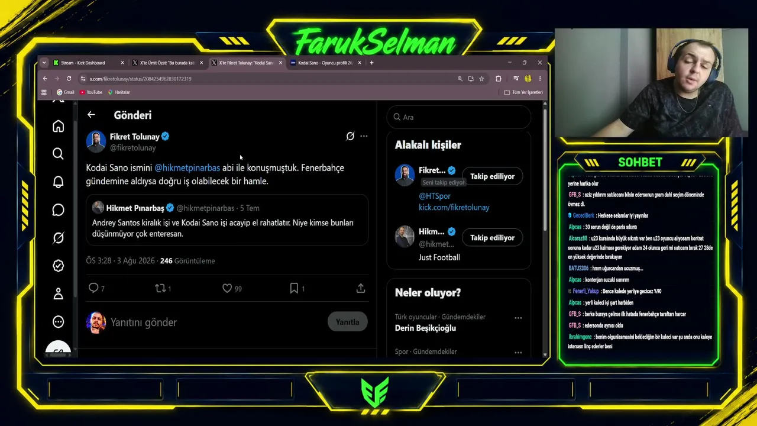Open Explore search icon in X sidebar
757x426 pixels.
click(x=58, y=154)
